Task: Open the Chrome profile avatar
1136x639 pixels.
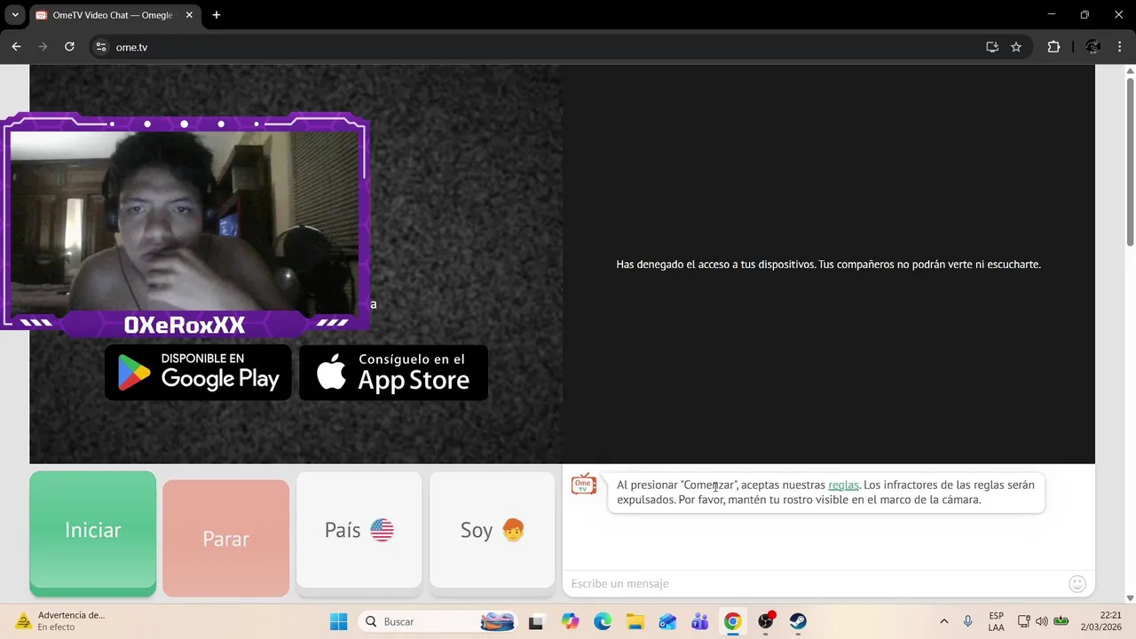Action: point(1093,47)
